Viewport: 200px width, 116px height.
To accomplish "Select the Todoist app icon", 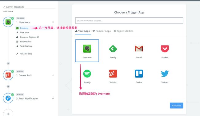I will click(113, 74).
